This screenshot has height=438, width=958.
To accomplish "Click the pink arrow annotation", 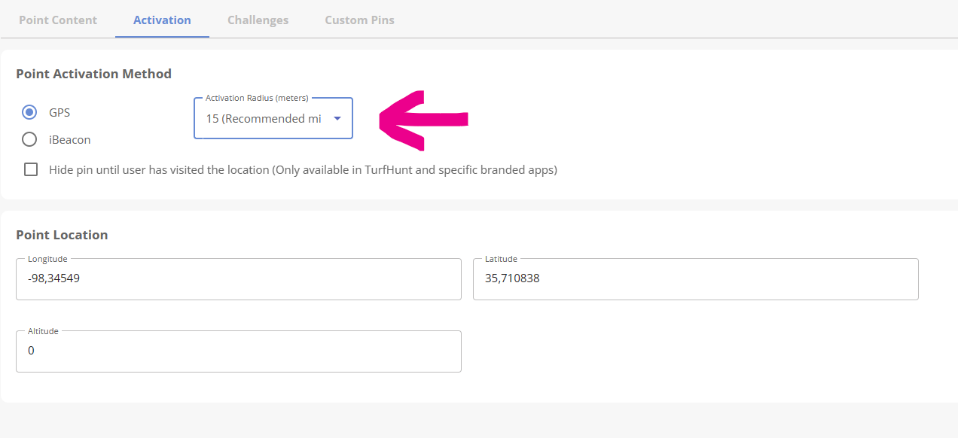I will click(424, 119).
